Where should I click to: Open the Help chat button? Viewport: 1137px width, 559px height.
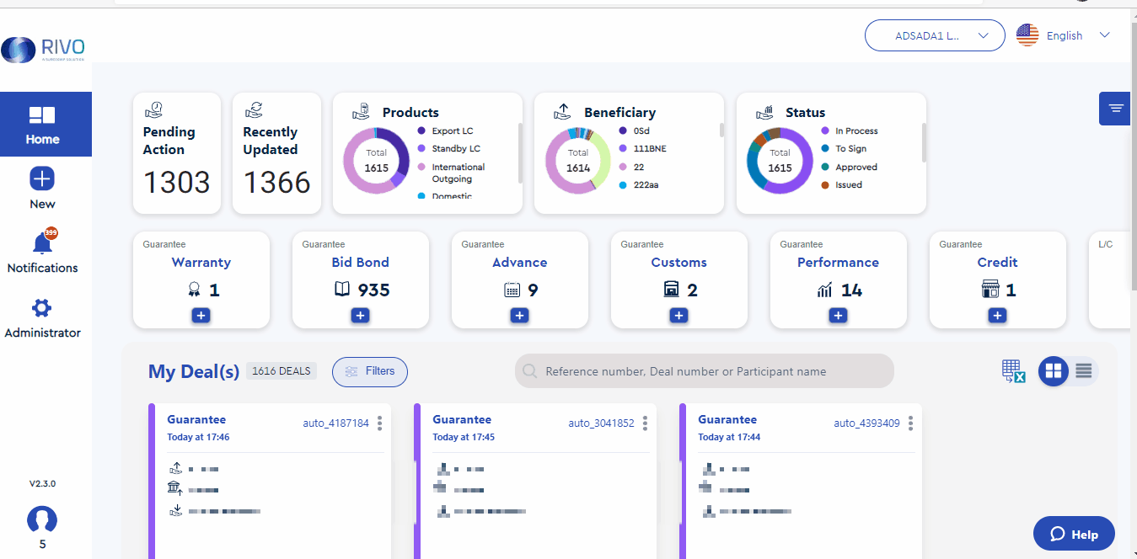point(1074,534)
